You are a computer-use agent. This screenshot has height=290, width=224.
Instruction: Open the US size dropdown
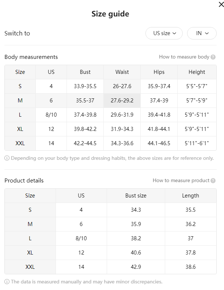pyautogui.click(x=164, y=33)
